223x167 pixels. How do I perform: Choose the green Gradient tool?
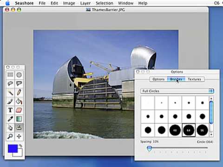[x=19, y=119]
